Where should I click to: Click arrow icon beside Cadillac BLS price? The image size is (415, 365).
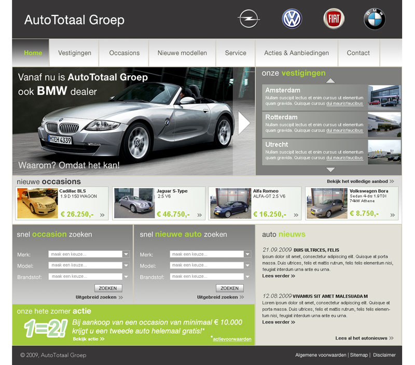pyautogui.click(x=102, y=215)
